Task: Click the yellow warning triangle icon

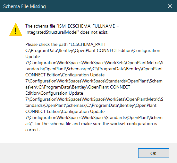Action: pyautogui.click(x=16, y=30)
